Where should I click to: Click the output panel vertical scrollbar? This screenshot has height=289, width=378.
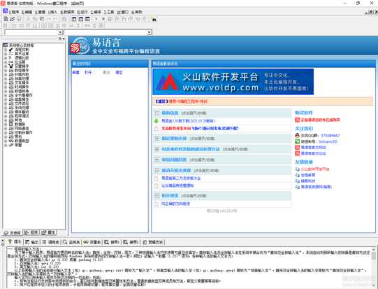pos(374,267)
